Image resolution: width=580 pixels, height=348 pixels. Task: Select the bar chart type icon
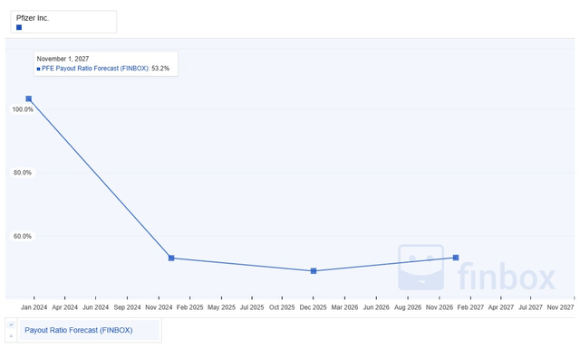click(x=11, y=336)
